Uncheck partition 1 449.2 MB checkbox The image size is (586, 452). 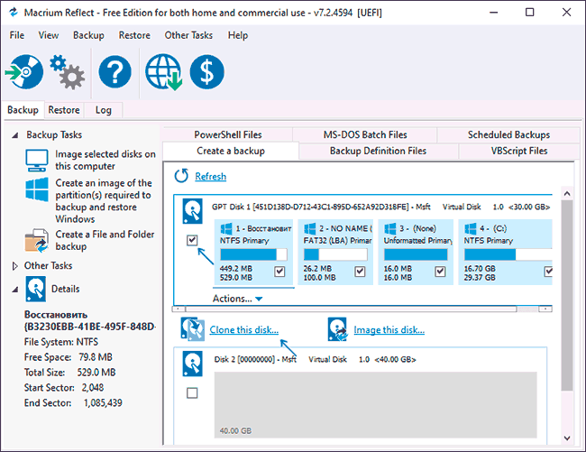(279, 272)
